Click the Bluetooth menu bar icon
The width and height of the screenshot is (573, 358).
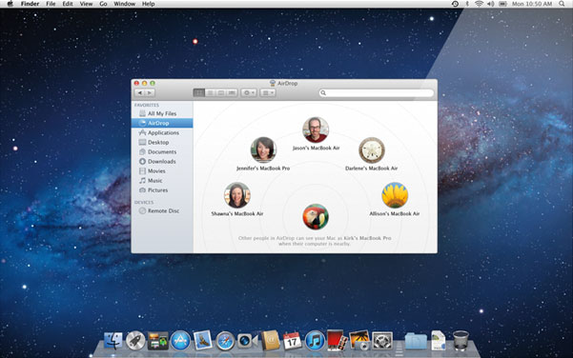(x=467, y=4)
